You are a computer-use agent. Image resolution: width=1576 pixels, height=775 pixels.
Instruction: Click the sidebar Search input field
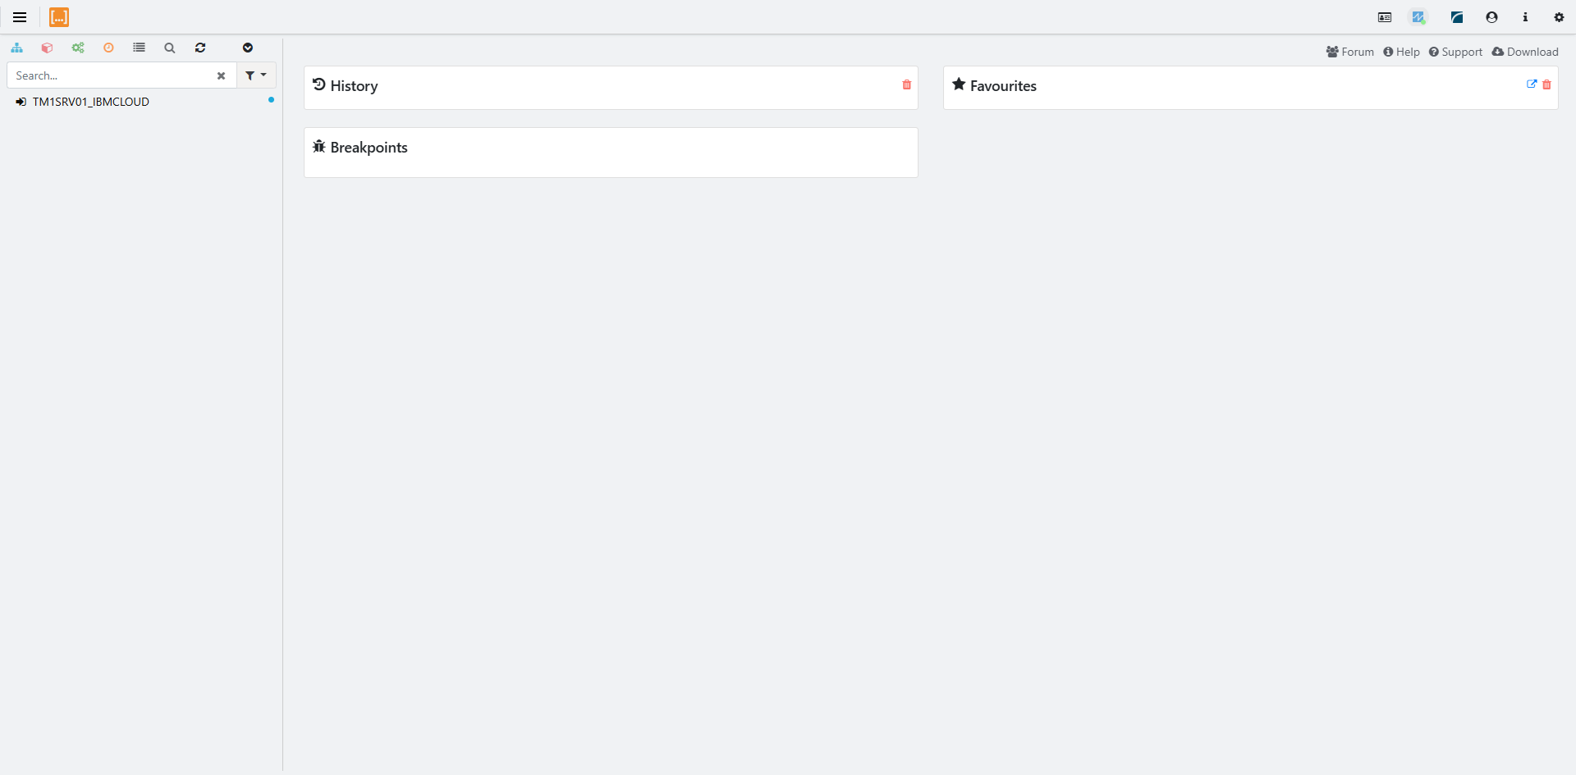(x=111, y=75)
